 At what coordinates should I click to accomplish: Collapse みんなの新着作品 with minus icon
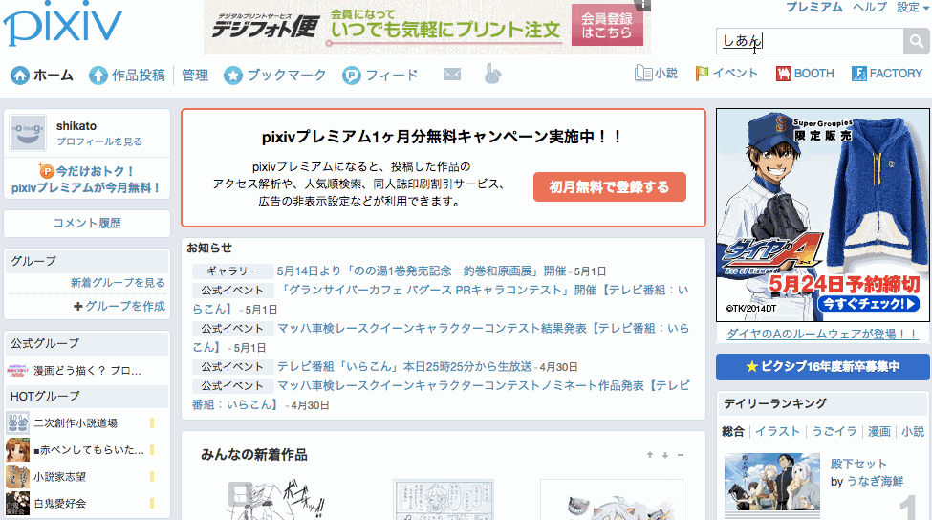point(681,455)
